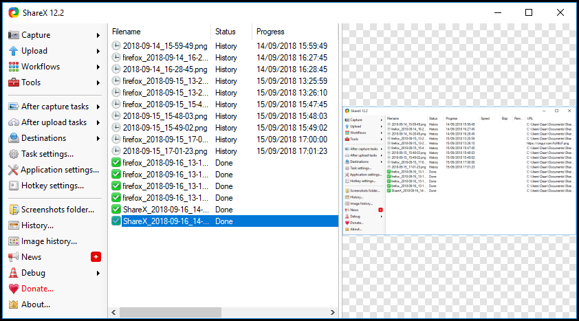Click the Debug traffic cone icon
The height and width of the screenshot is (321, 579).
coord(13,273)
